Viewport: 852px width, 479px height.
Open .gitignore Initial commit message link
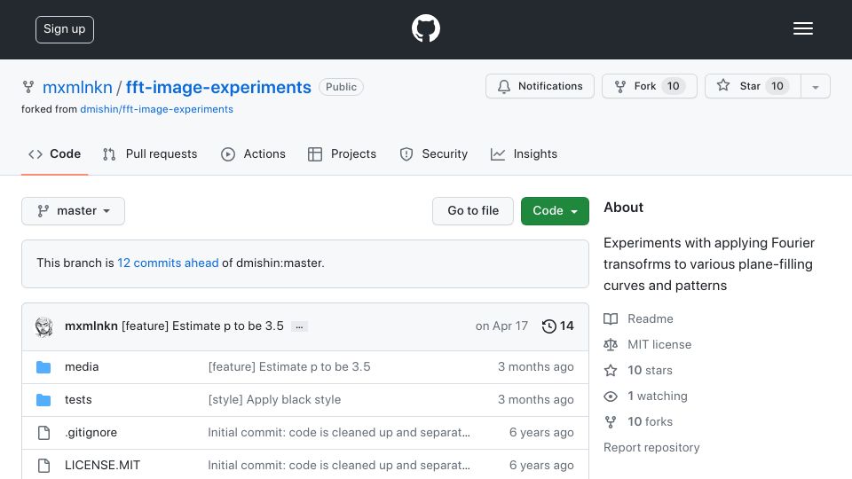[339, 433]
